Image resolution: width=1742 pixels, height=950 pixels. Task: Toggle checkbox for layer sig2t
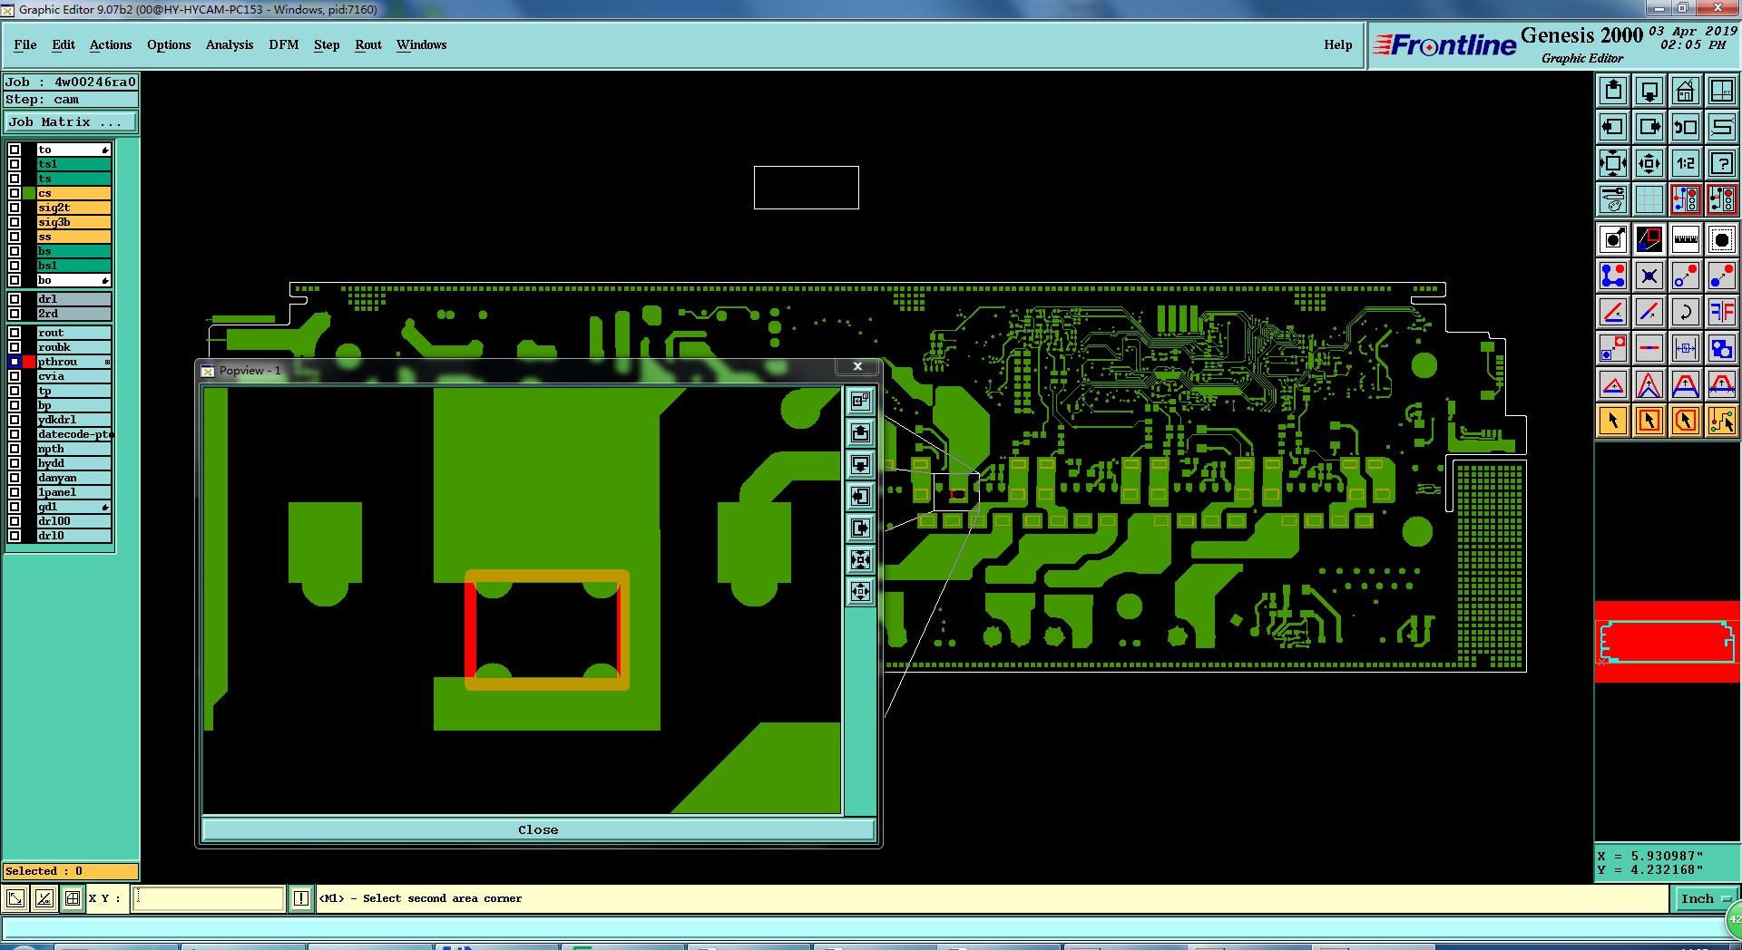(15, 208)
